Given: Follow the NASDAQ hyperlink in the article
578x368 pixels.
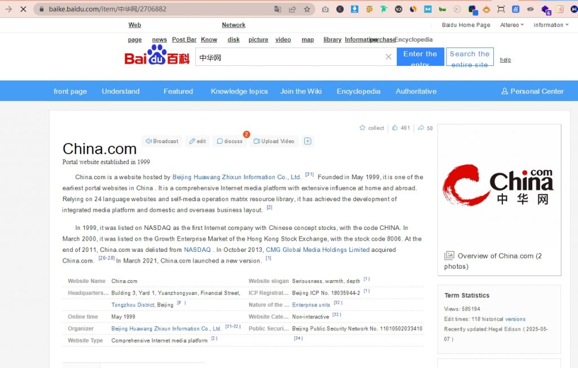Looking at the screenshot, I should pyautogui.click(x=197, y=250).
